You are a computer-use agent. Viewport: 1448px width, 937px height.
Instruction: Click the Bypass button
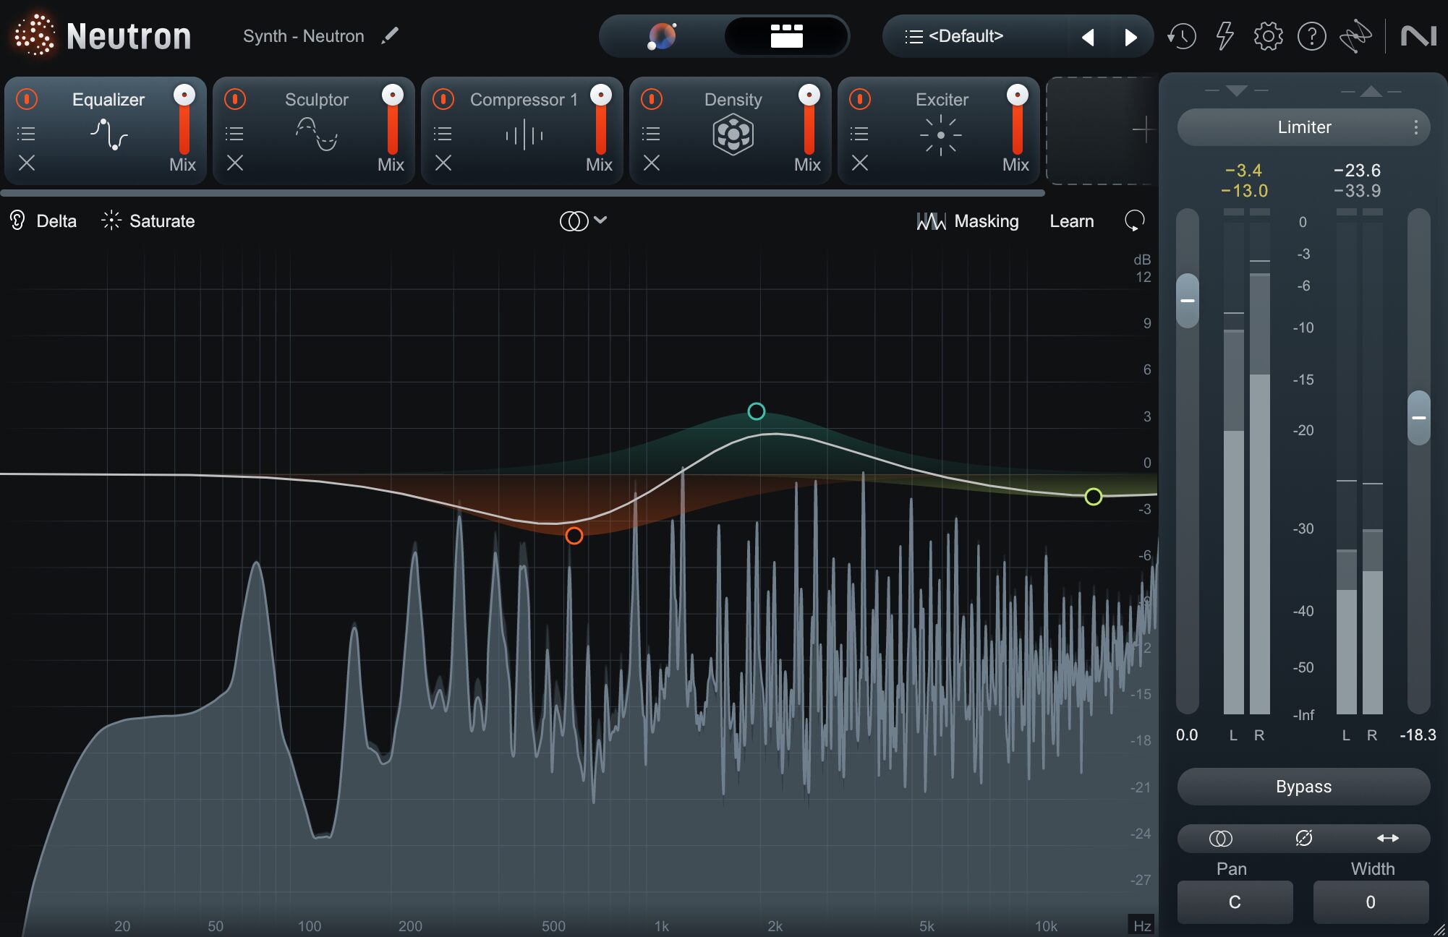point(1303,786)
